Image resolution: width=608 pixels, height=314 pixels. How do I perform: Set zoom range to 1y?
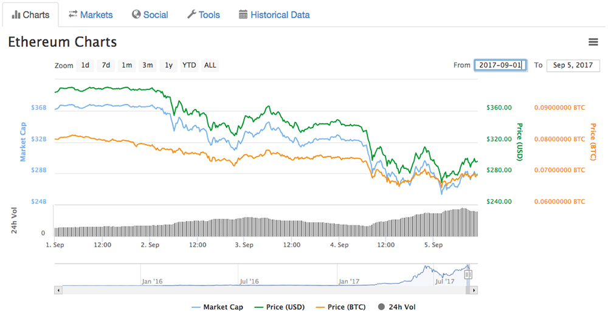coord(168,65)
